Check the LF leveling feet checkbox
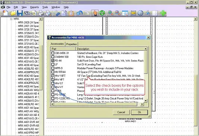This screenshot has height=136, width=199. pos(53,64)
